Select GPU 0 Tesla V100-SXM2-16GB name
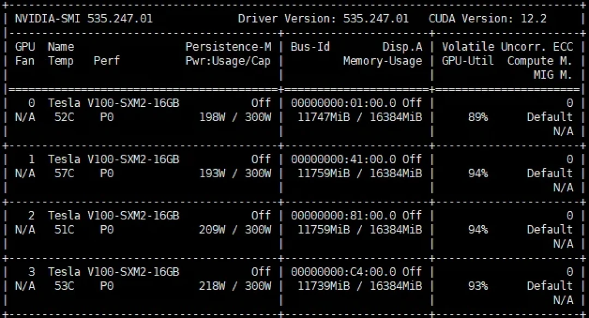Viewport: 589px width, 318px height. [113, 103]
